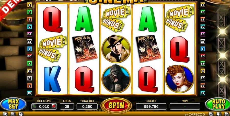Open the paytable document icon

click(13, 114)
